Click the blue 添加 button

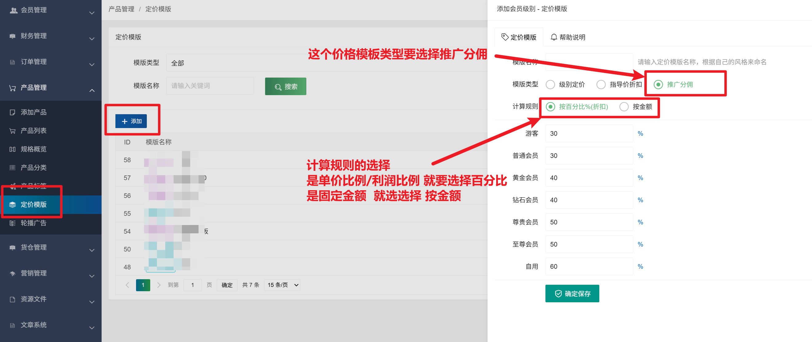click(131, 121)
